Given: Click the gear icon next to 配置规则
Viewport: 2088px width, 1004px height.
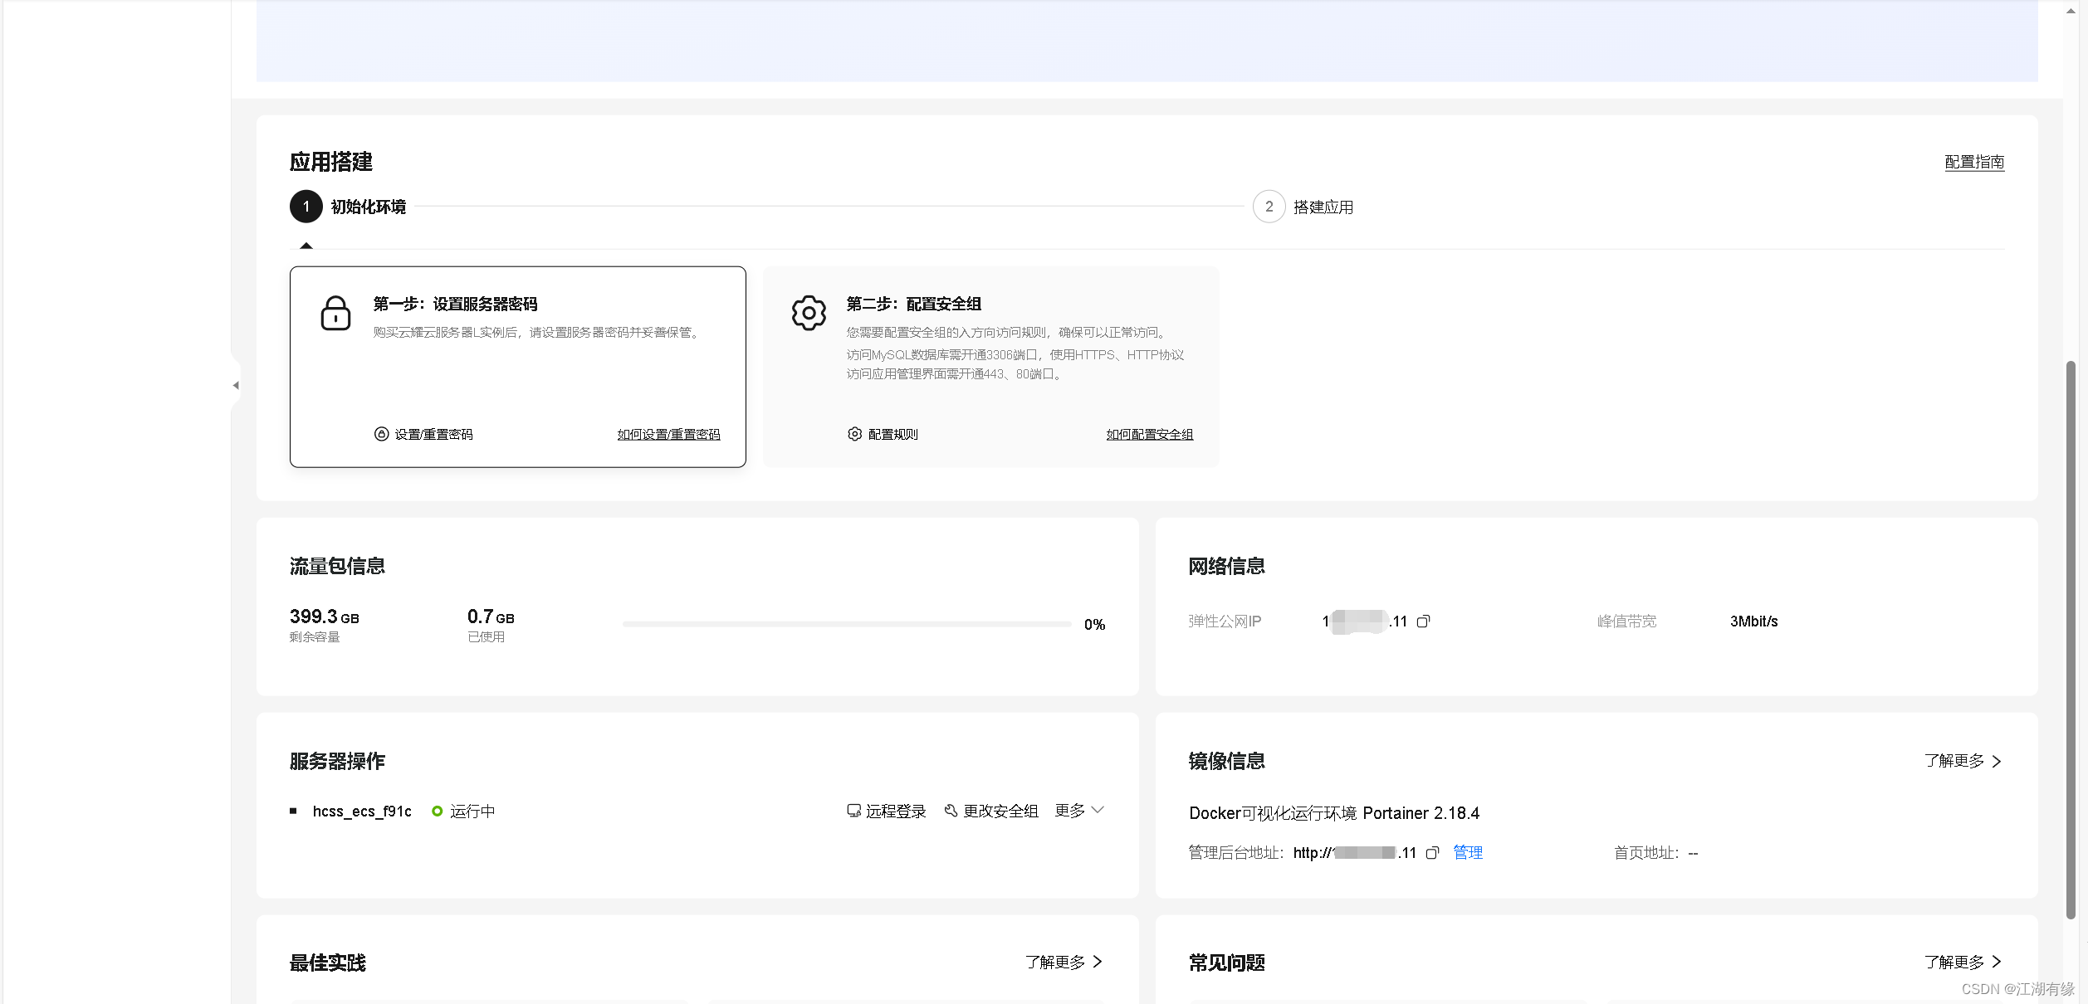Looking at the screenshot, I should pyautogui.click(x=854, y=433).
